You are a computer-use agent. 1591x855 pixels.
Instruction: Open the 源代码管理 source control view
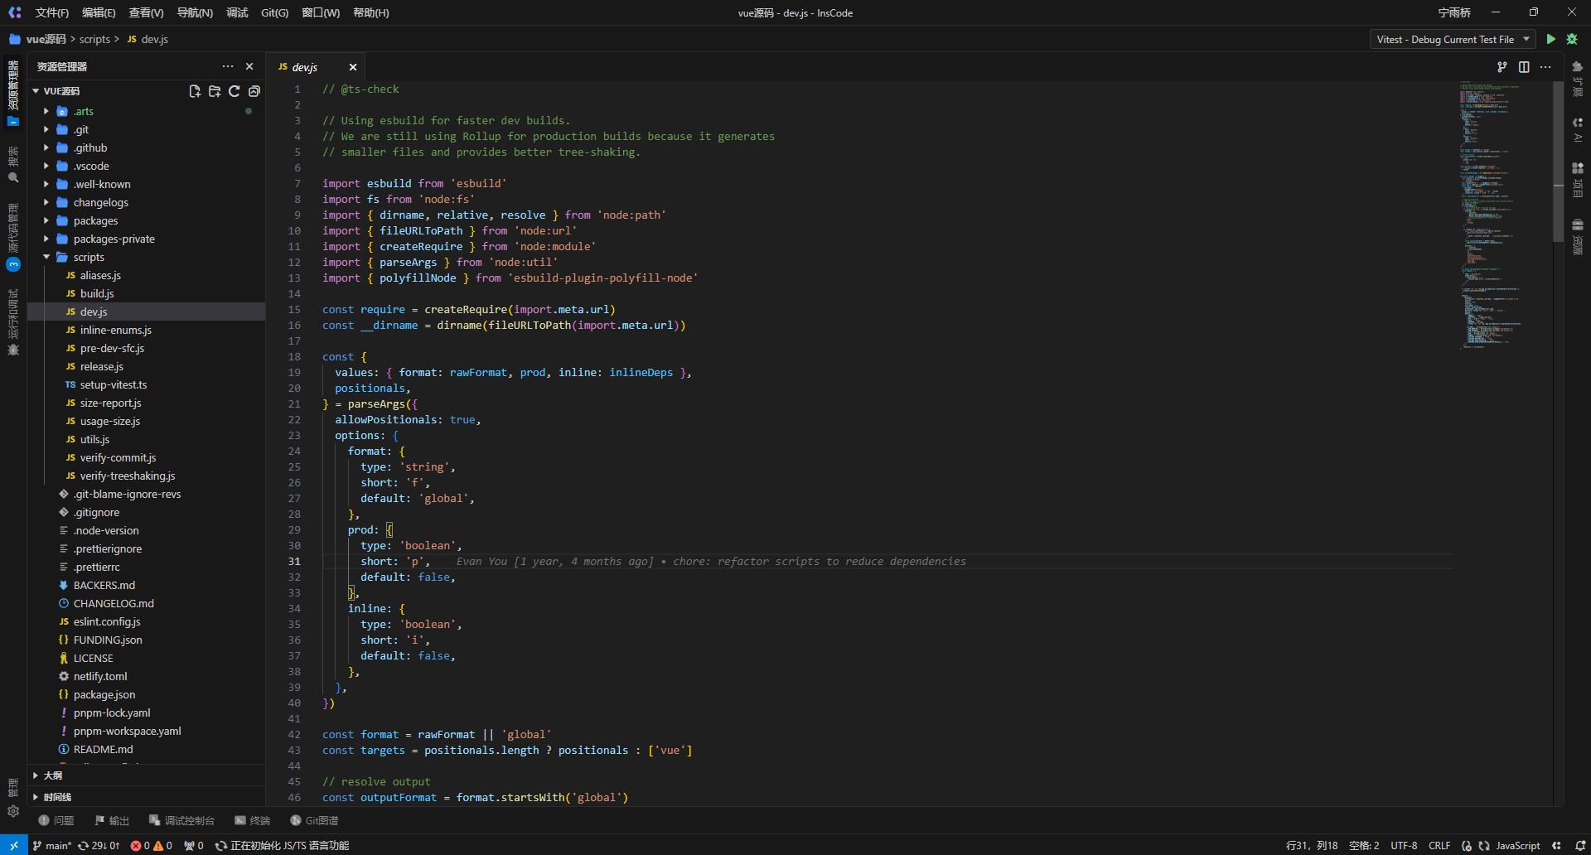13,237
